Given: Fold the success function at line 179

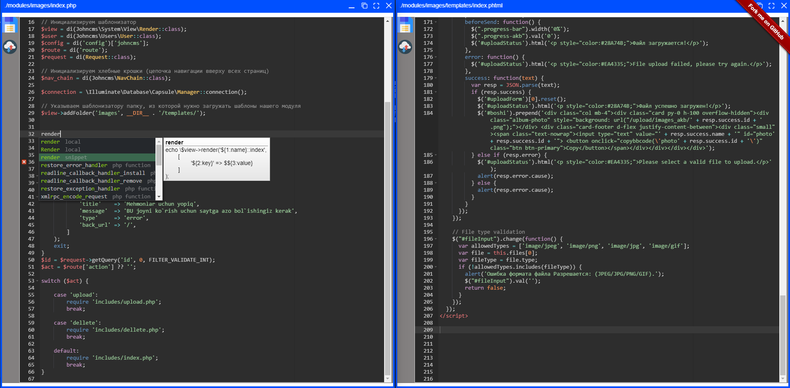Looking at the screenshot, I should point(436,78).
